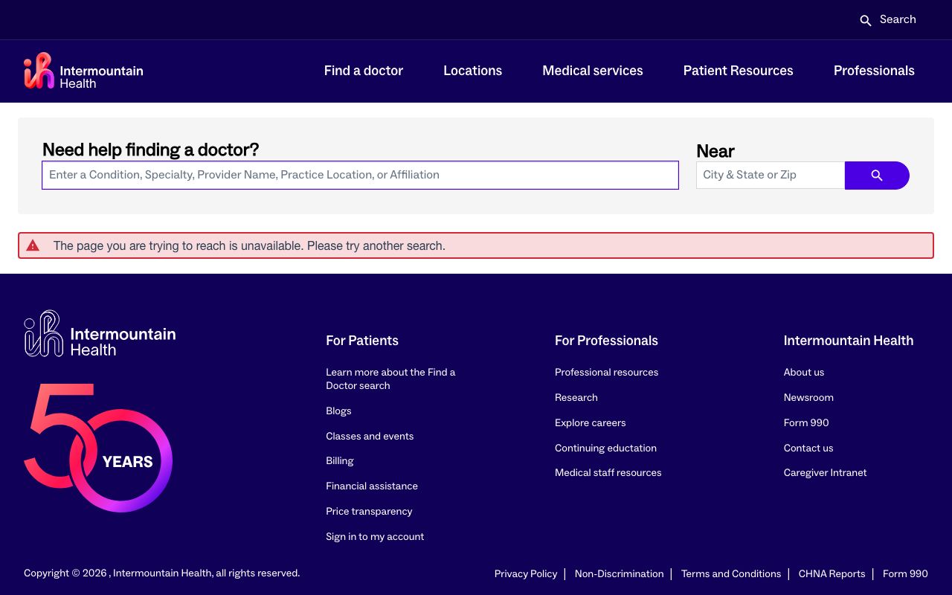Expand the Medical services menu

[x=592, y=71]
